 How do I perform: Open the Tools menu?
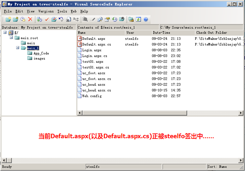point(62,12)
